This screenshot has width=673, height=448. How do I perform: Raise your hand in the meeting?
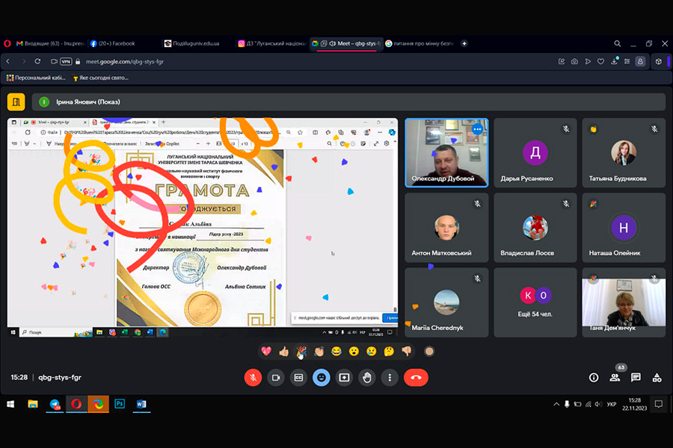pyautogui.click(x=367, y=378)
